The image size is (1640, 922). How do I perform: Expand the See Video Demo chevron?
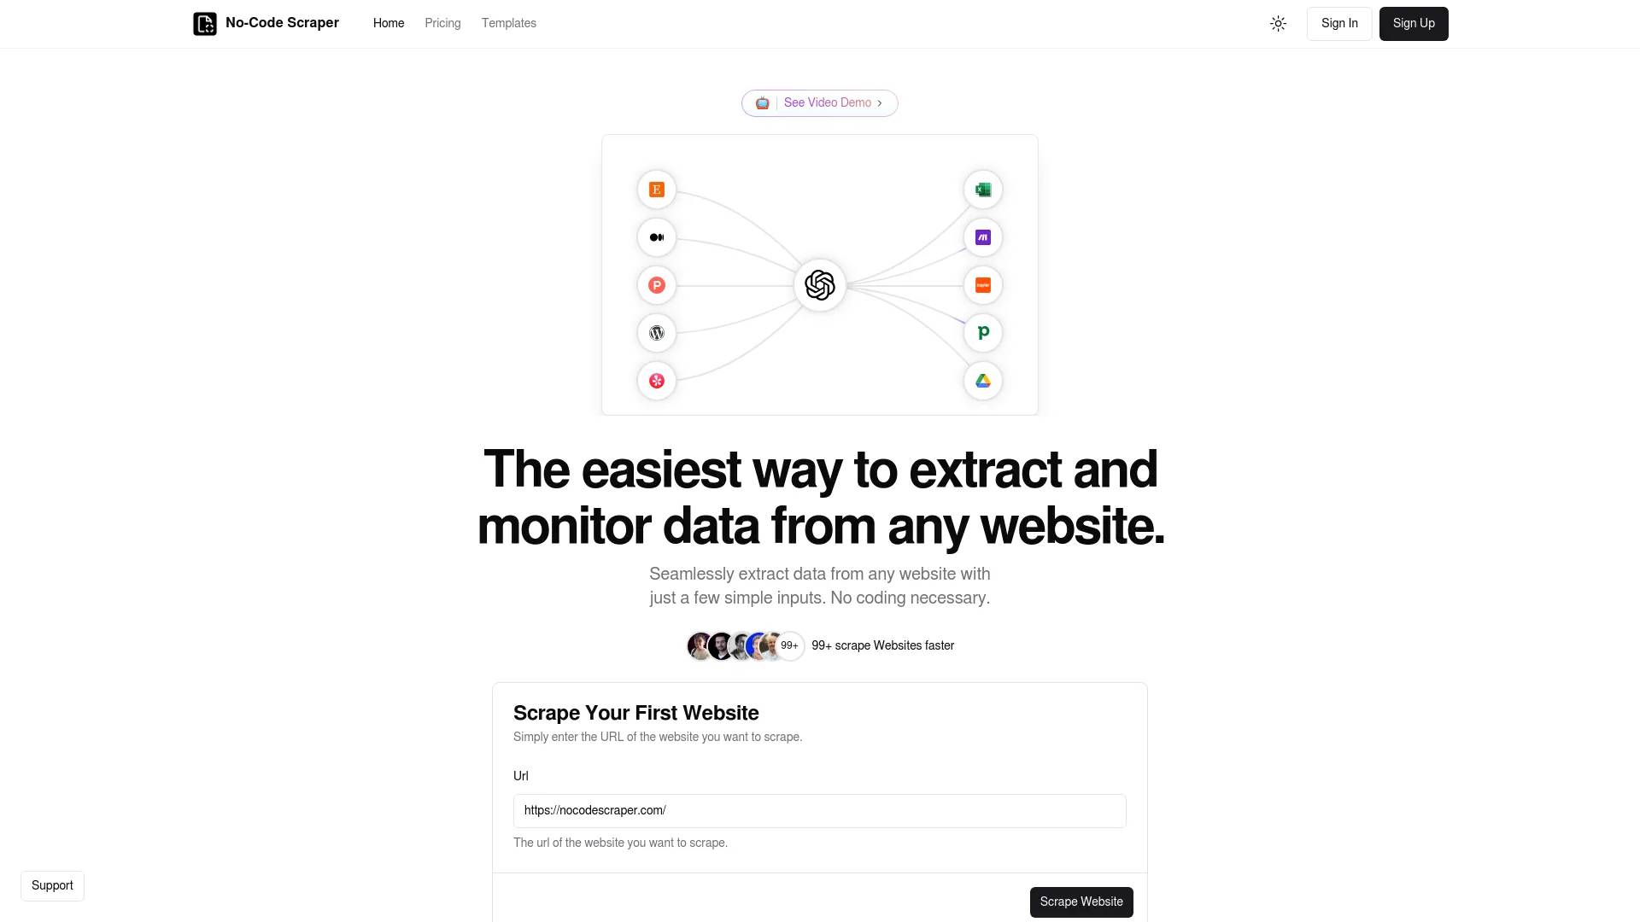pyautogui.click(x=881, y=102)
